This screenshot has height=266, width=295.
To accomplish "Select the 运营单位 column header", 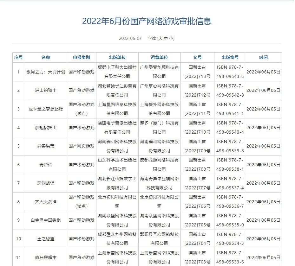I will (159, 57).
